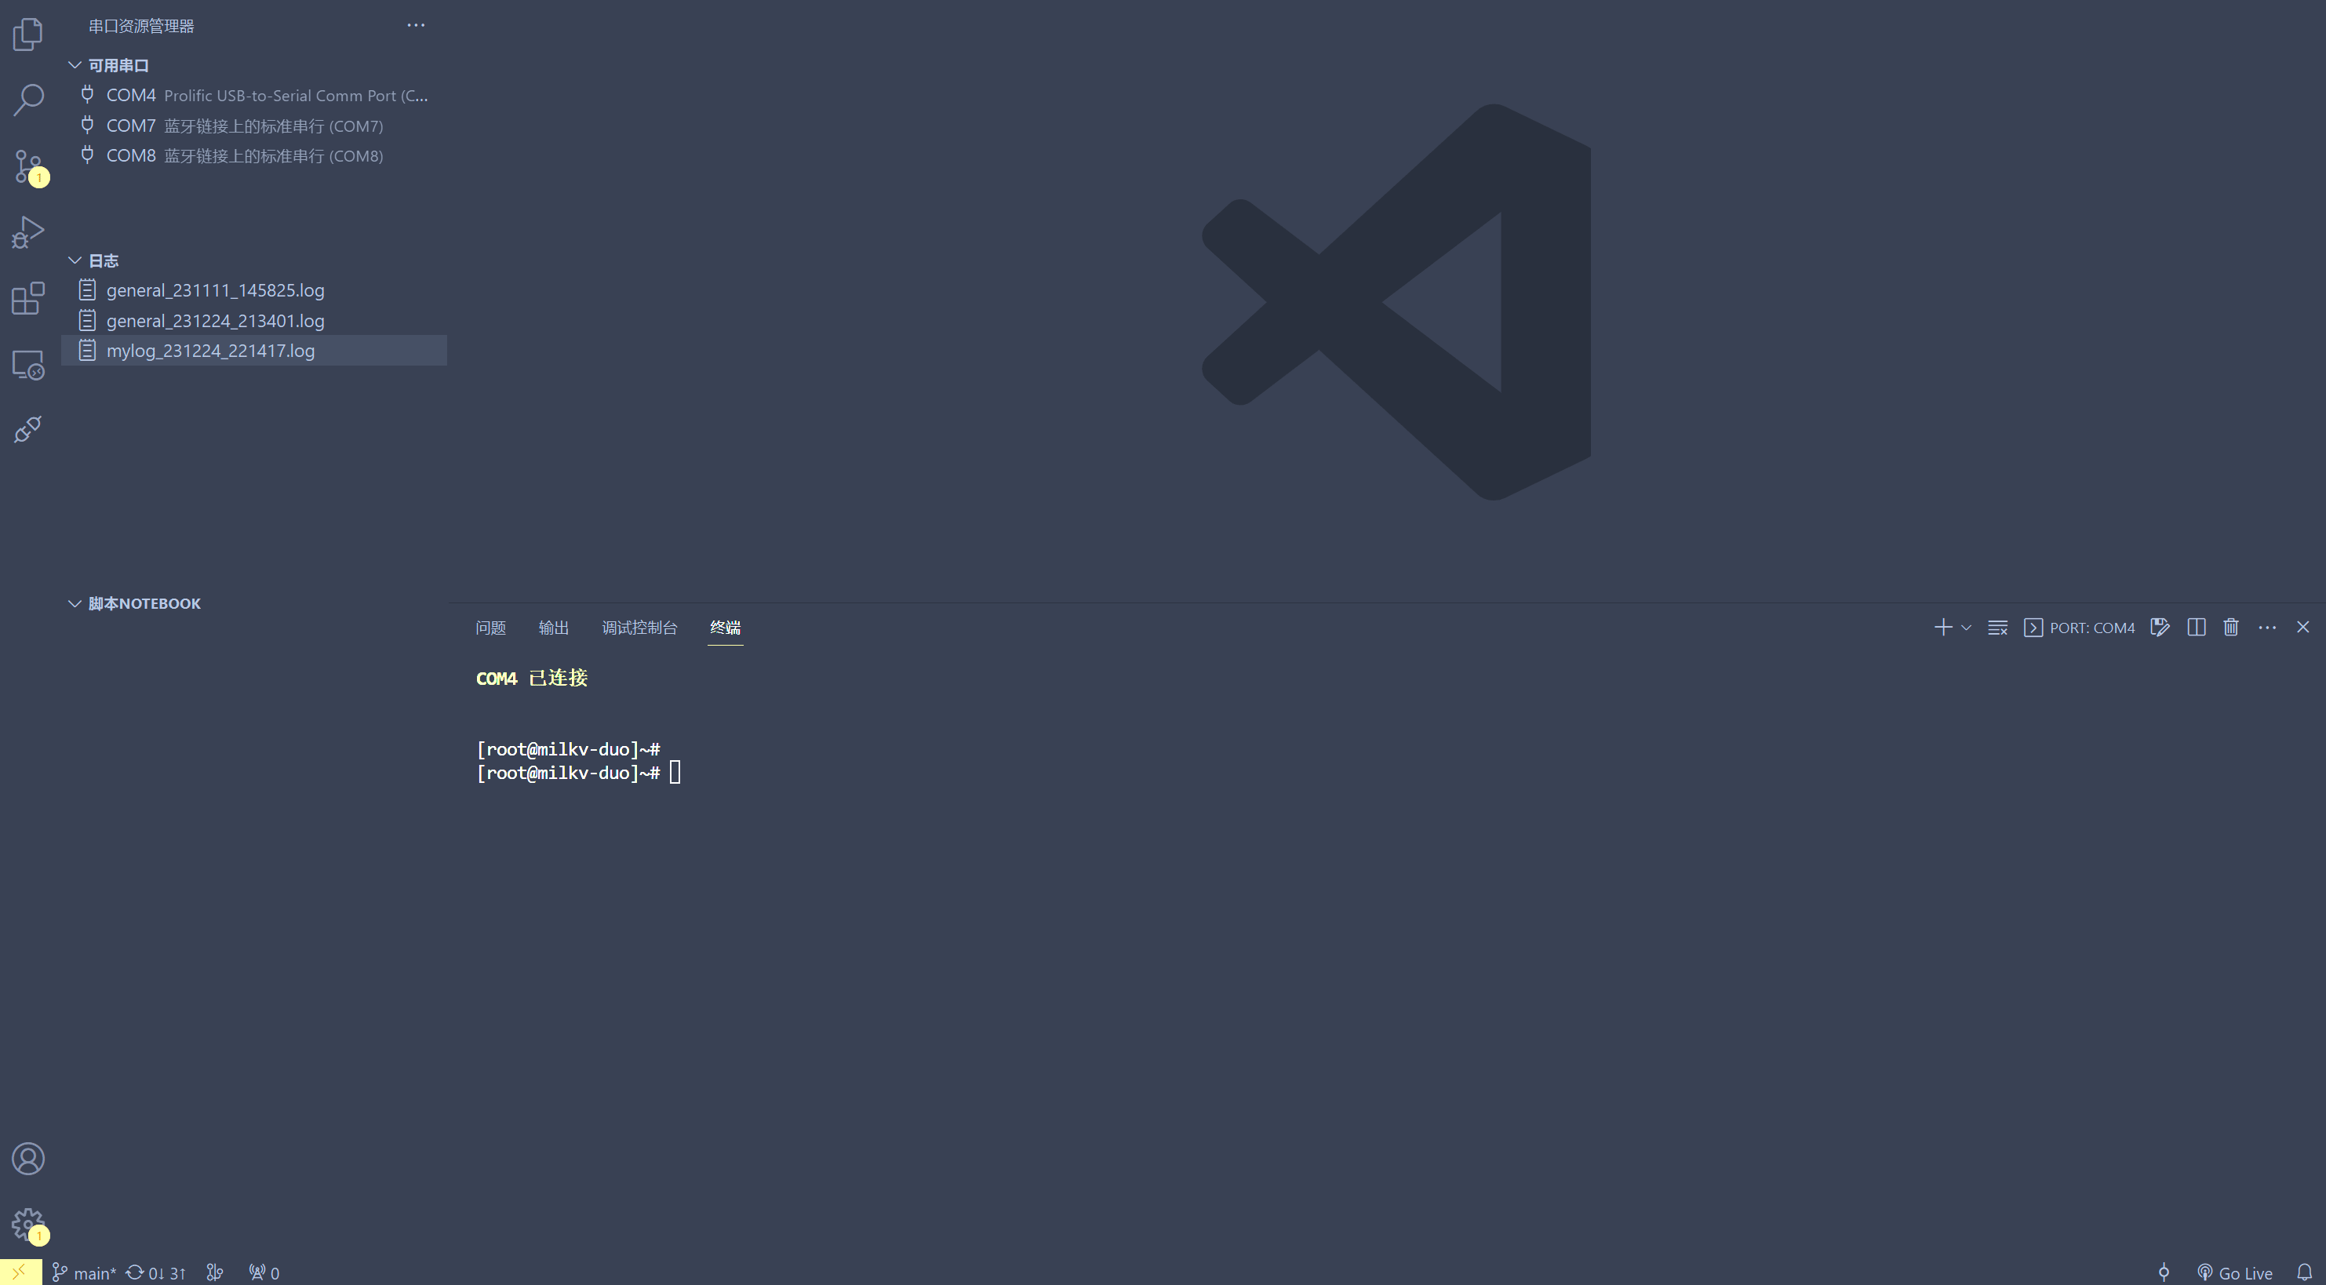This screenshot has height=1285, width=2326.
Task: Collapse the 可用串口 section
Action: click(75, 65)
